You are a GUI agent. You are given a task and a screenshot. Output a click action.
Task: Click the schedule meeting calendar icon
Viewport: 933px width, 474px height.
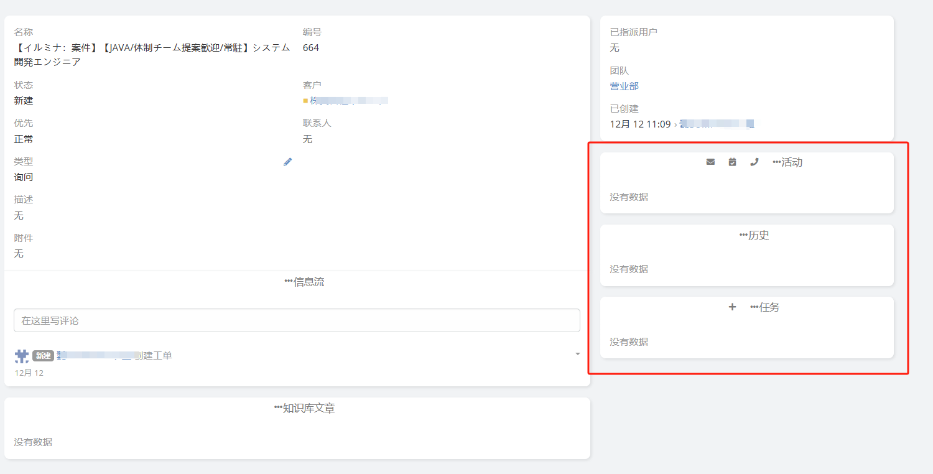point(732,162)
